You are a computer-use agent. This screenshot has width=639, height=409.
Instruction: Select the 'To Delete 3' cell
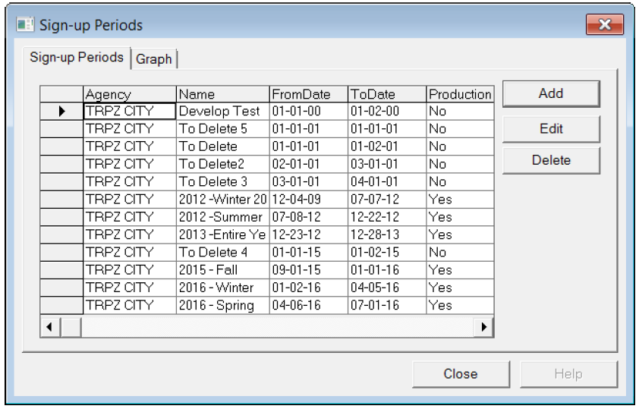click(x=222, y=181)
